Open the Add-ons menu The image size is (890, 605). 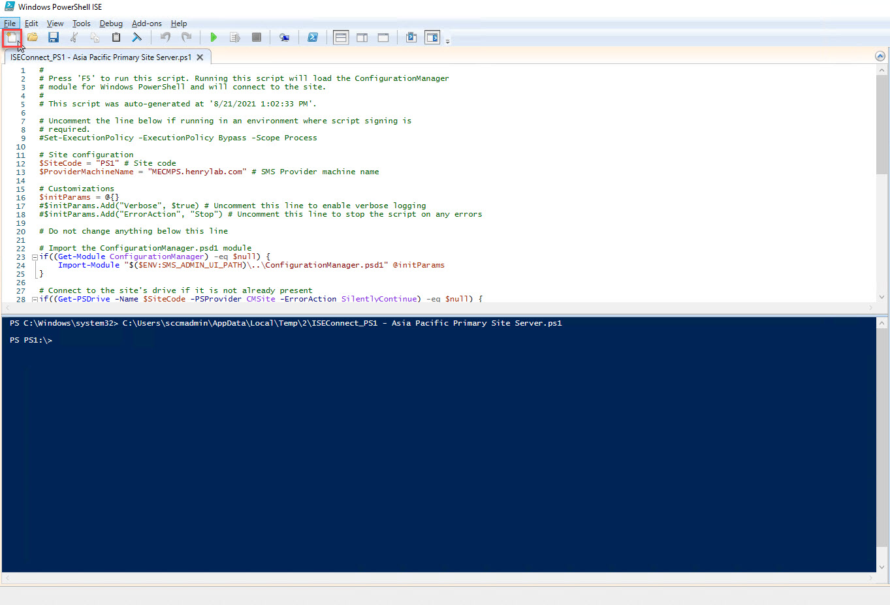(146, 23)
